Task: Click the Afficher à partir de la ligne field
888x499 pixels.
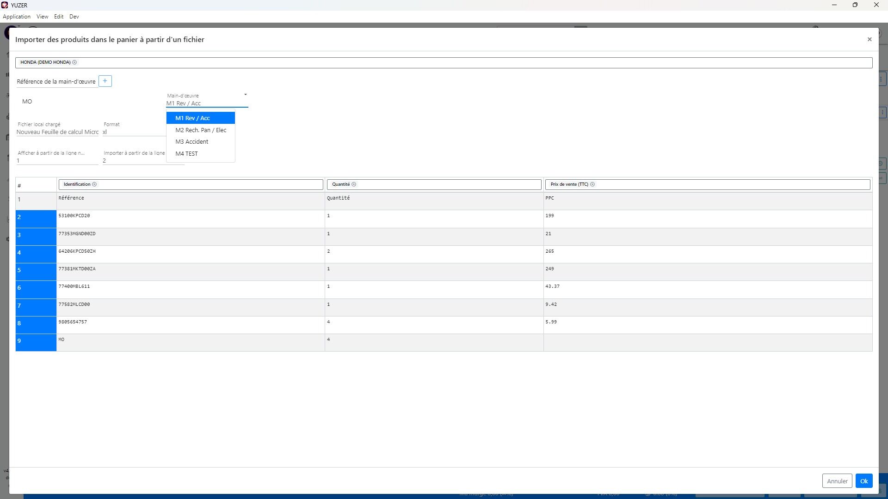Action: tap(57, 160)
